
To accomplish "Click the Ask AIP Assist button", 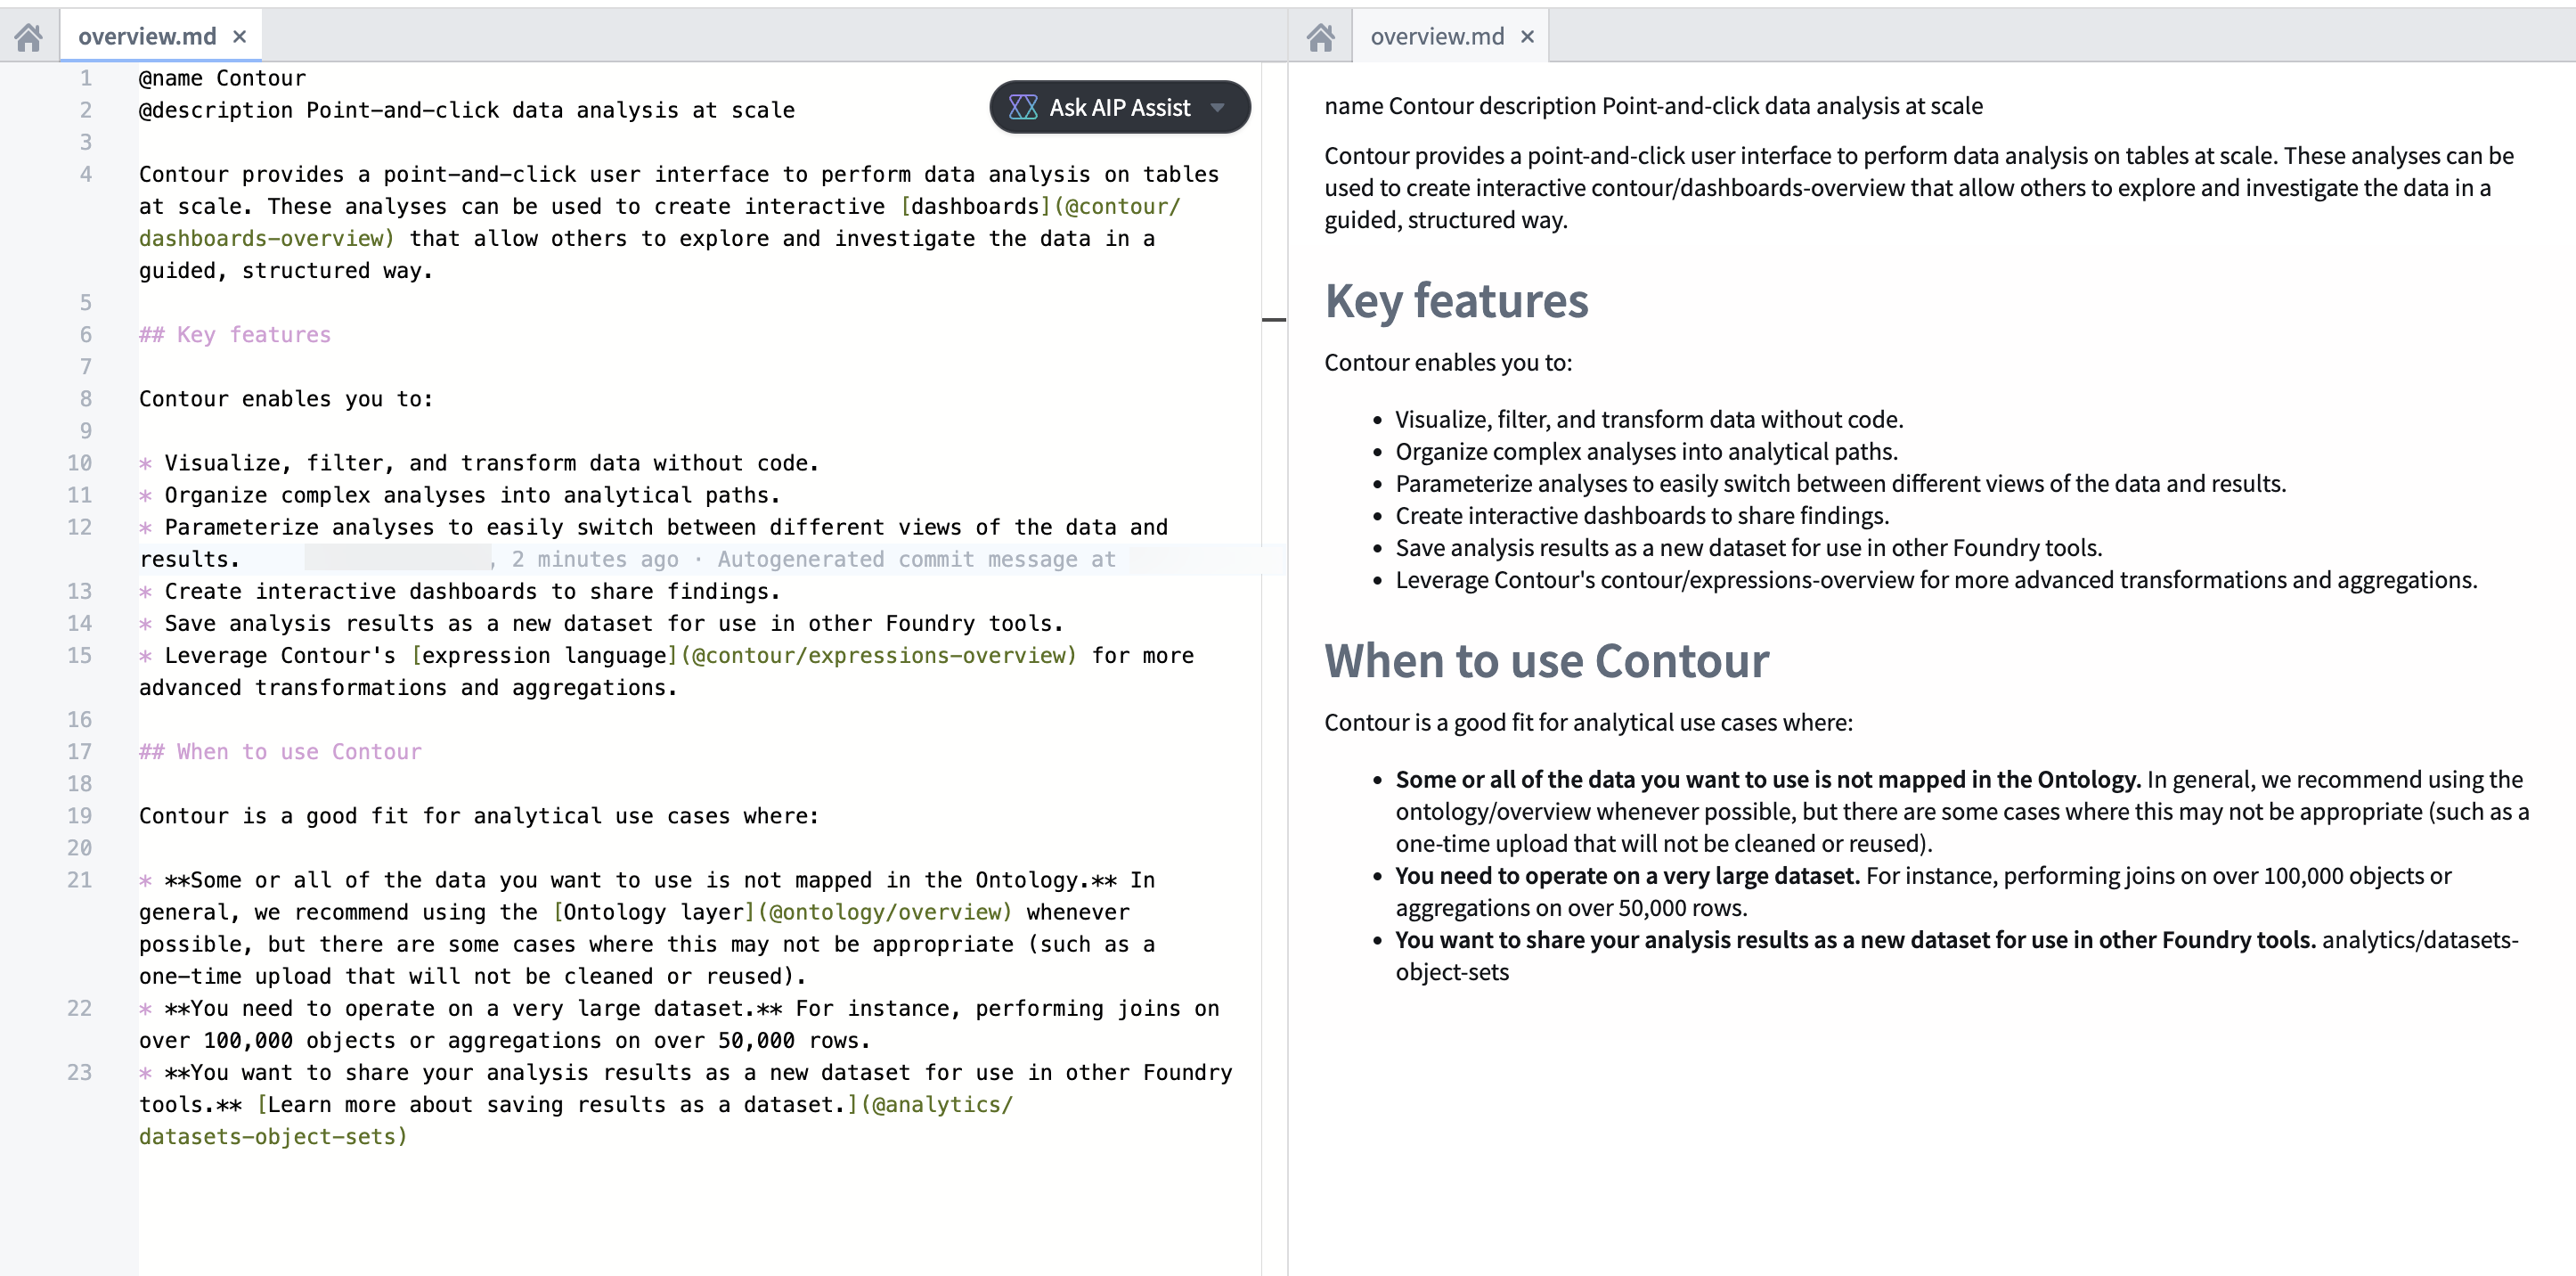I will 1119,107.
